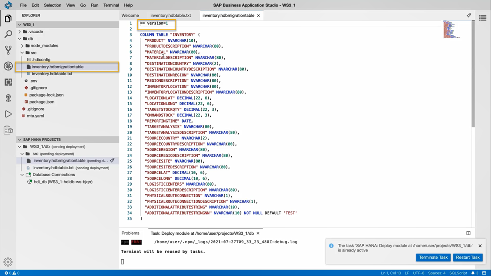Open the Source Control view
Screen dimensions: 491x276
(x=8, y=50)
